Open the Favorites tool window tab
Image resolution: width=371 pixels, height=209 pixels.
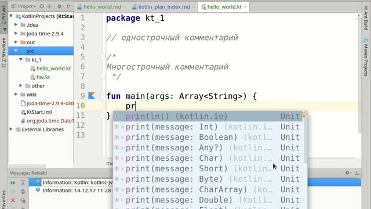click(4, 200)
